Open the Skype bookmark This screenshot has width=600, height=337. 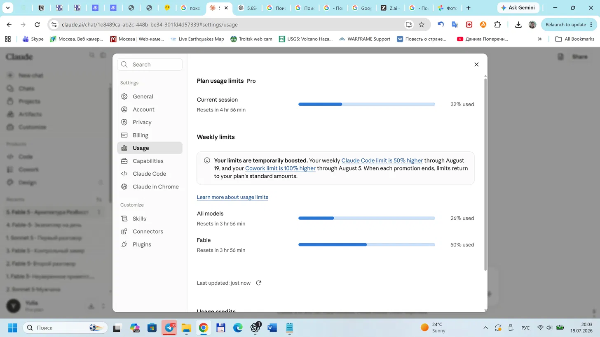33,39
